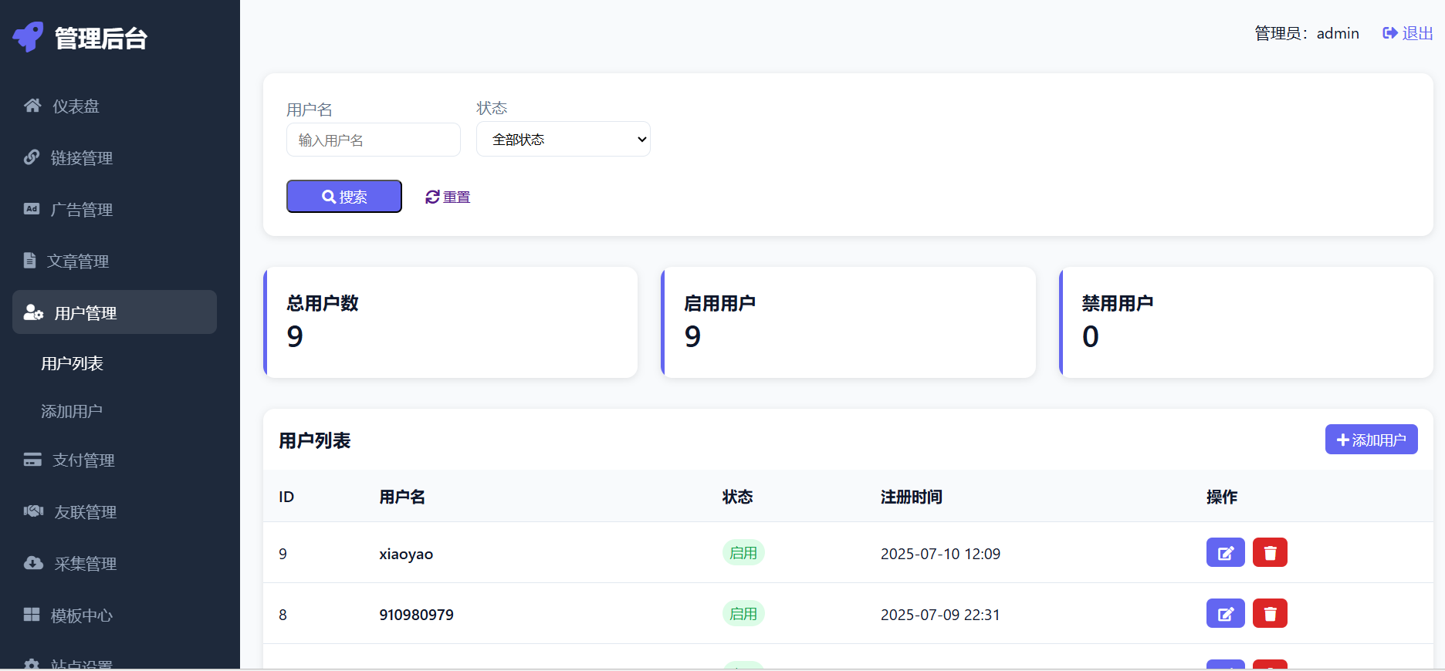The height and width of the screenshot is (671, 1445).
Task: Edit user xiaoyao with pencil icon
Action: [x=1225, y=552]
